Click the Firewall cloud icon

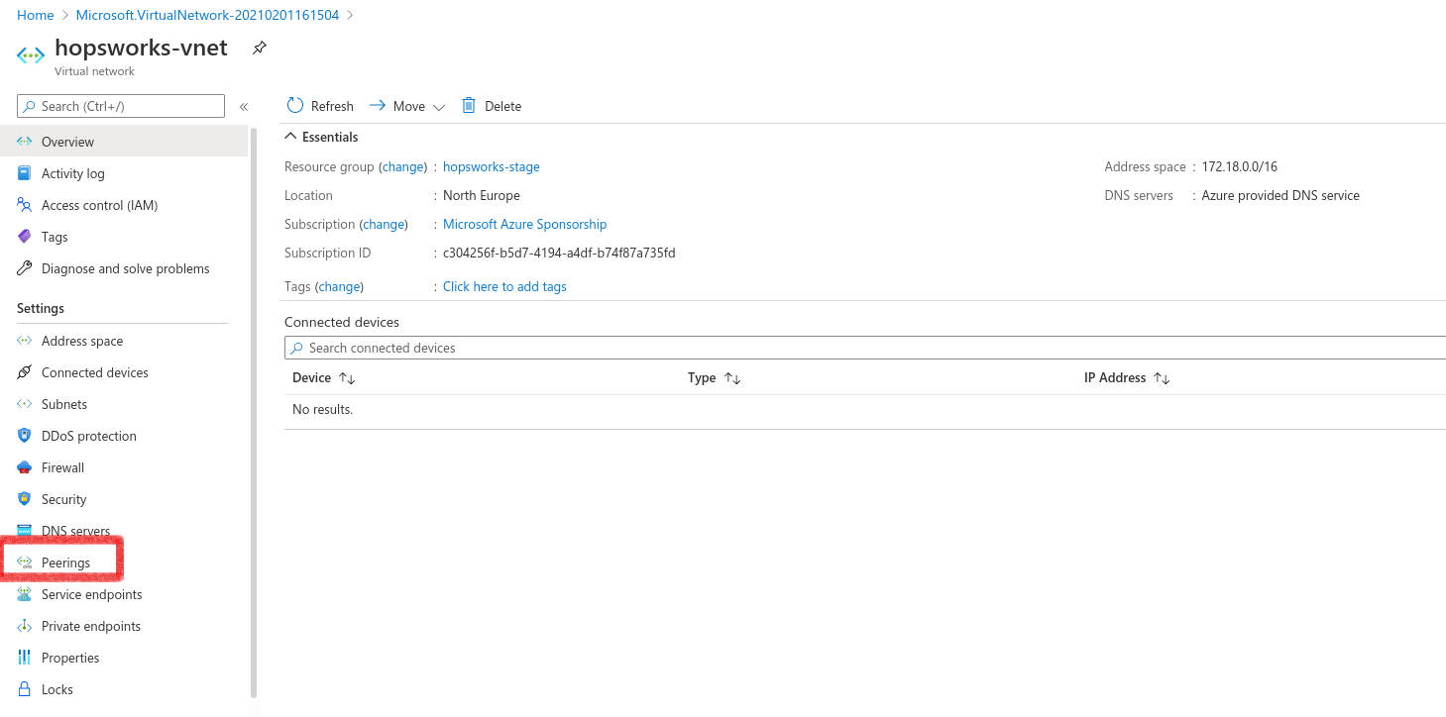tap(25, 467)
